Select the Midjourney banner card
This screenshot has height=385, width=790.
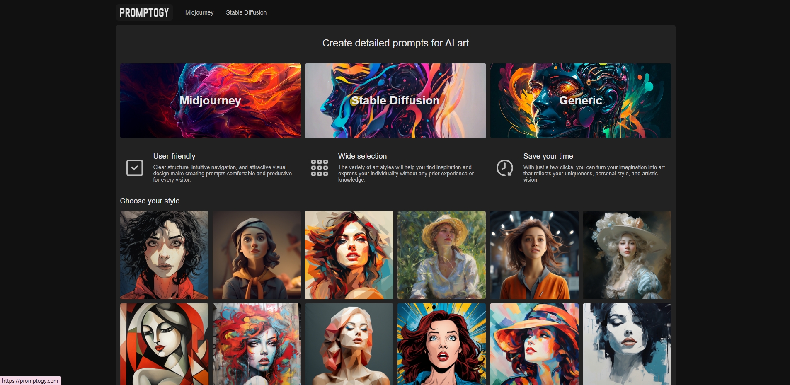[x=211, y=101]
